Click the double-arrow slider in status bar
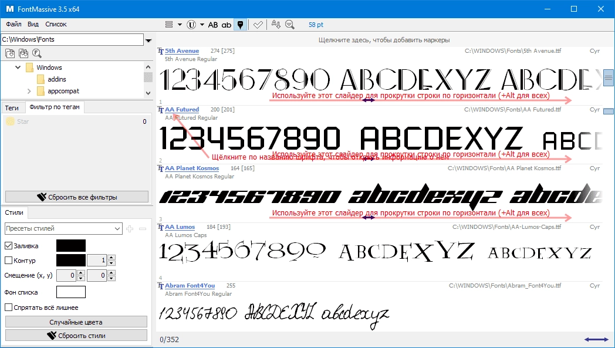The height and width of the screenshot is (348, 615). 596,339
